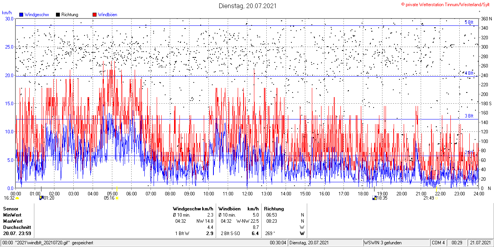Screen dimensions: 494x247
Task: Click the date title Dienstag, 20.07.2021
Action: pyautogui.click(x=247, y=6)
